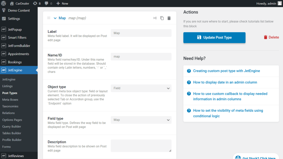Click the Description textarea

pos(141,146)
